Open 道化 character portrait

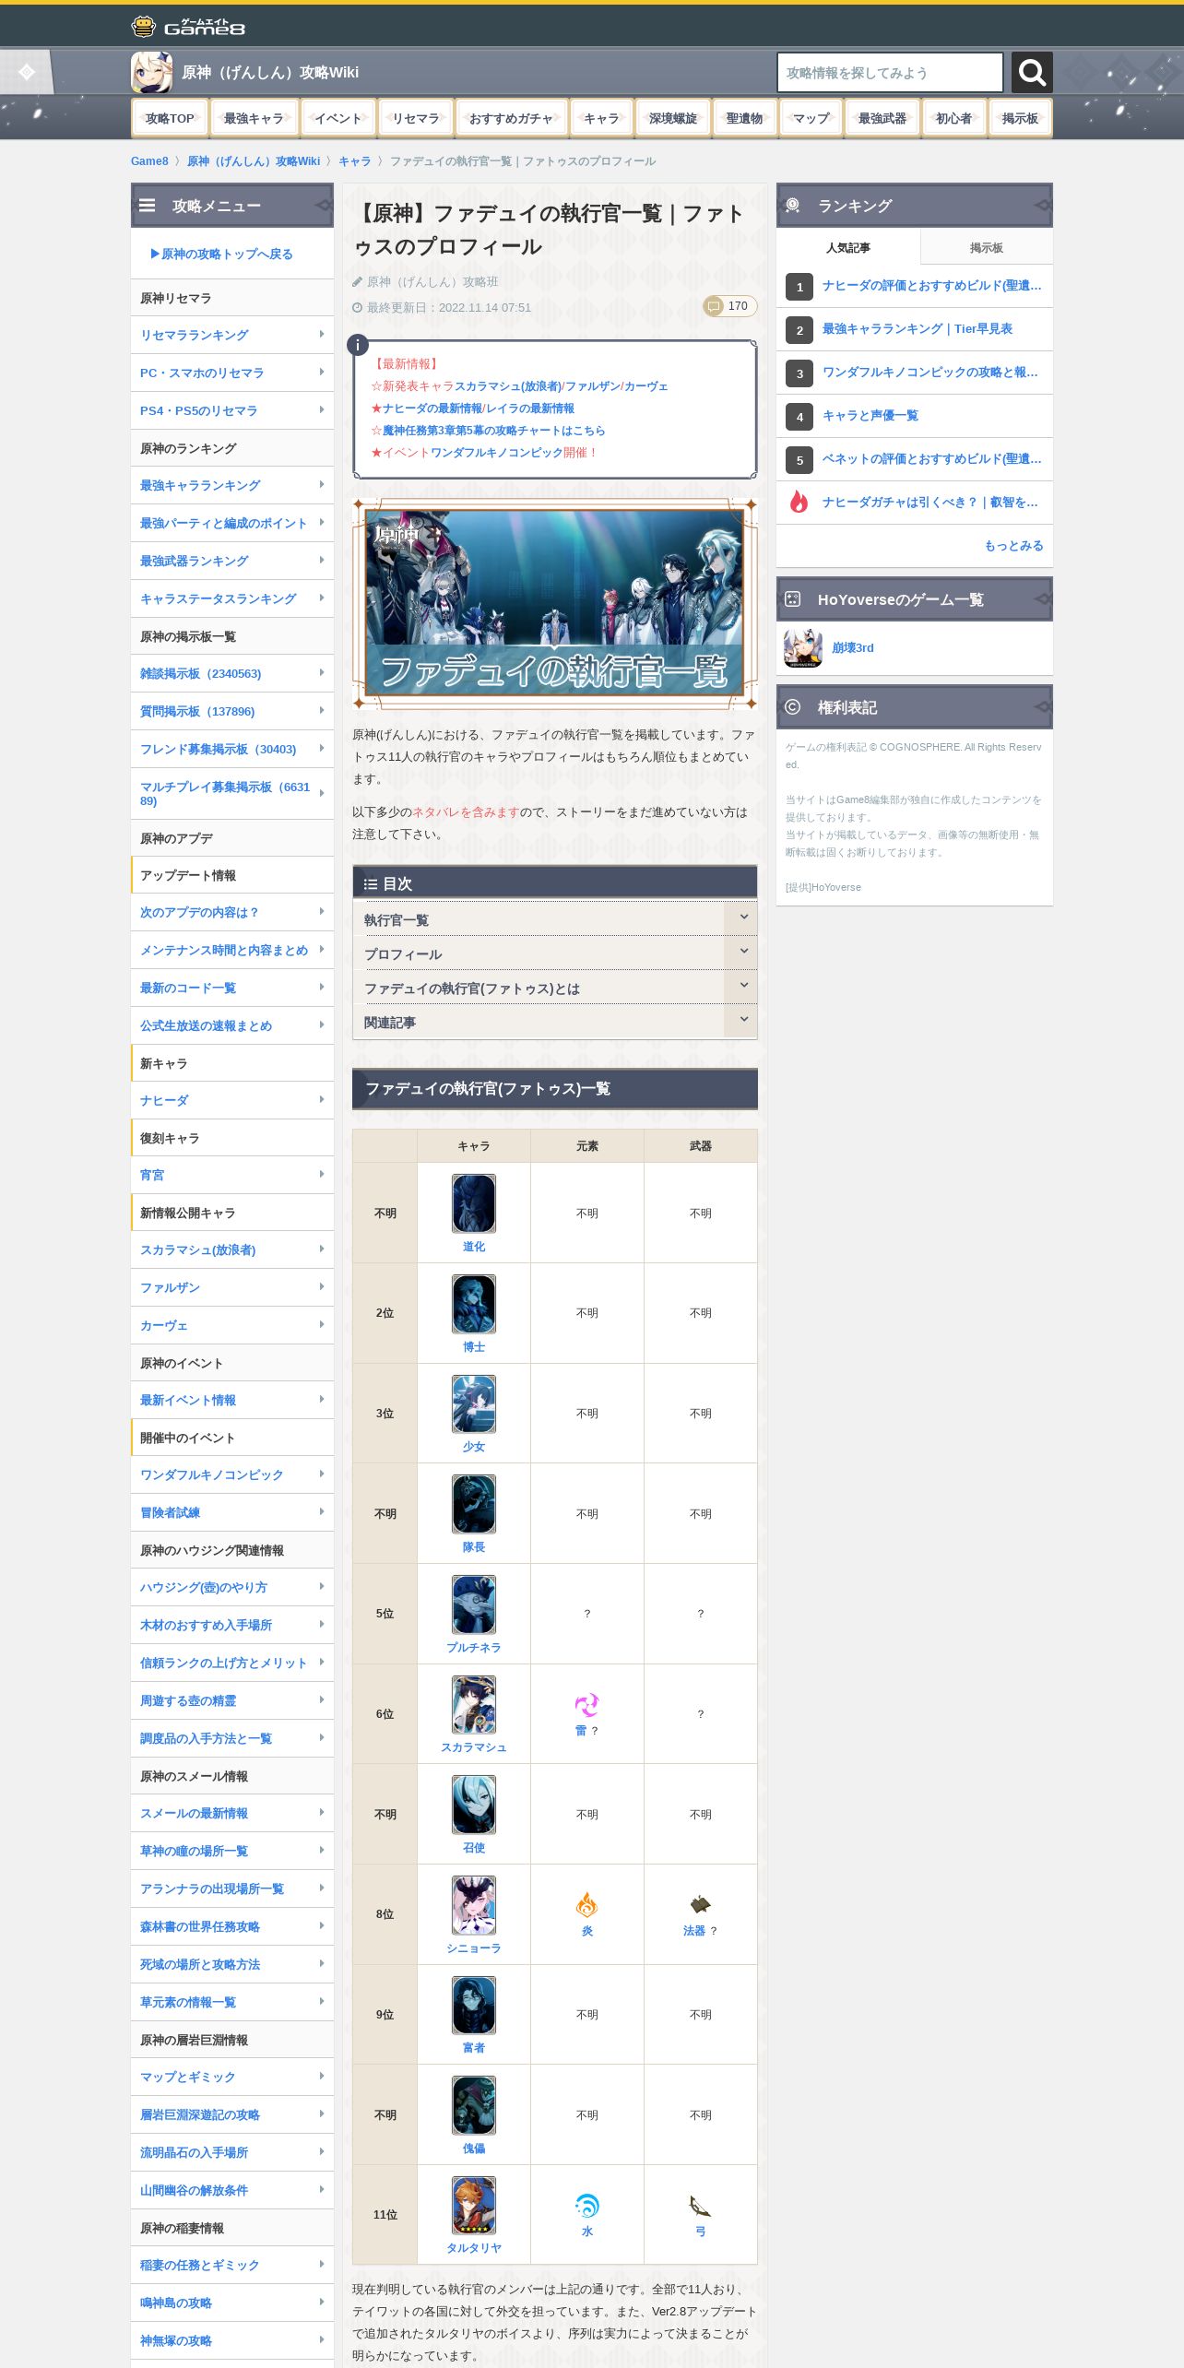474,1203
